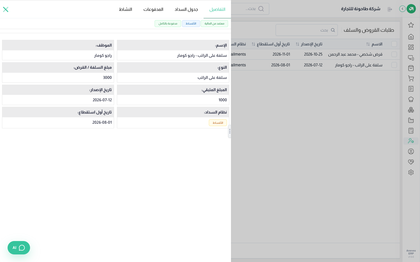This screenshot has width=420, height=262.
Task: Click the Anevex logo icon
Action: [411, 9]
